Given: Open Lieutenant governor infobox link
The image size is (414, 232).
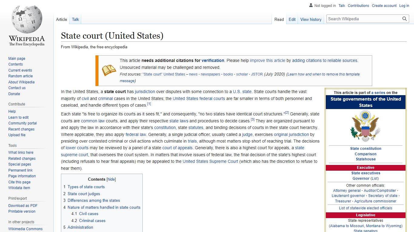Looking at the screenshot, I should (348, 196).
